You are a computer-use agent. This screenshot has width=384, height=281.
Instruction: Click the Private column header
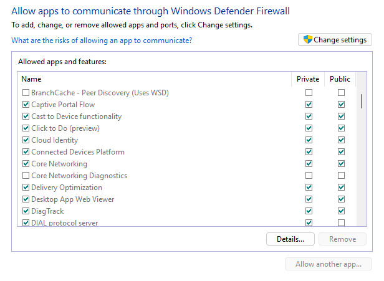point(308,79)
